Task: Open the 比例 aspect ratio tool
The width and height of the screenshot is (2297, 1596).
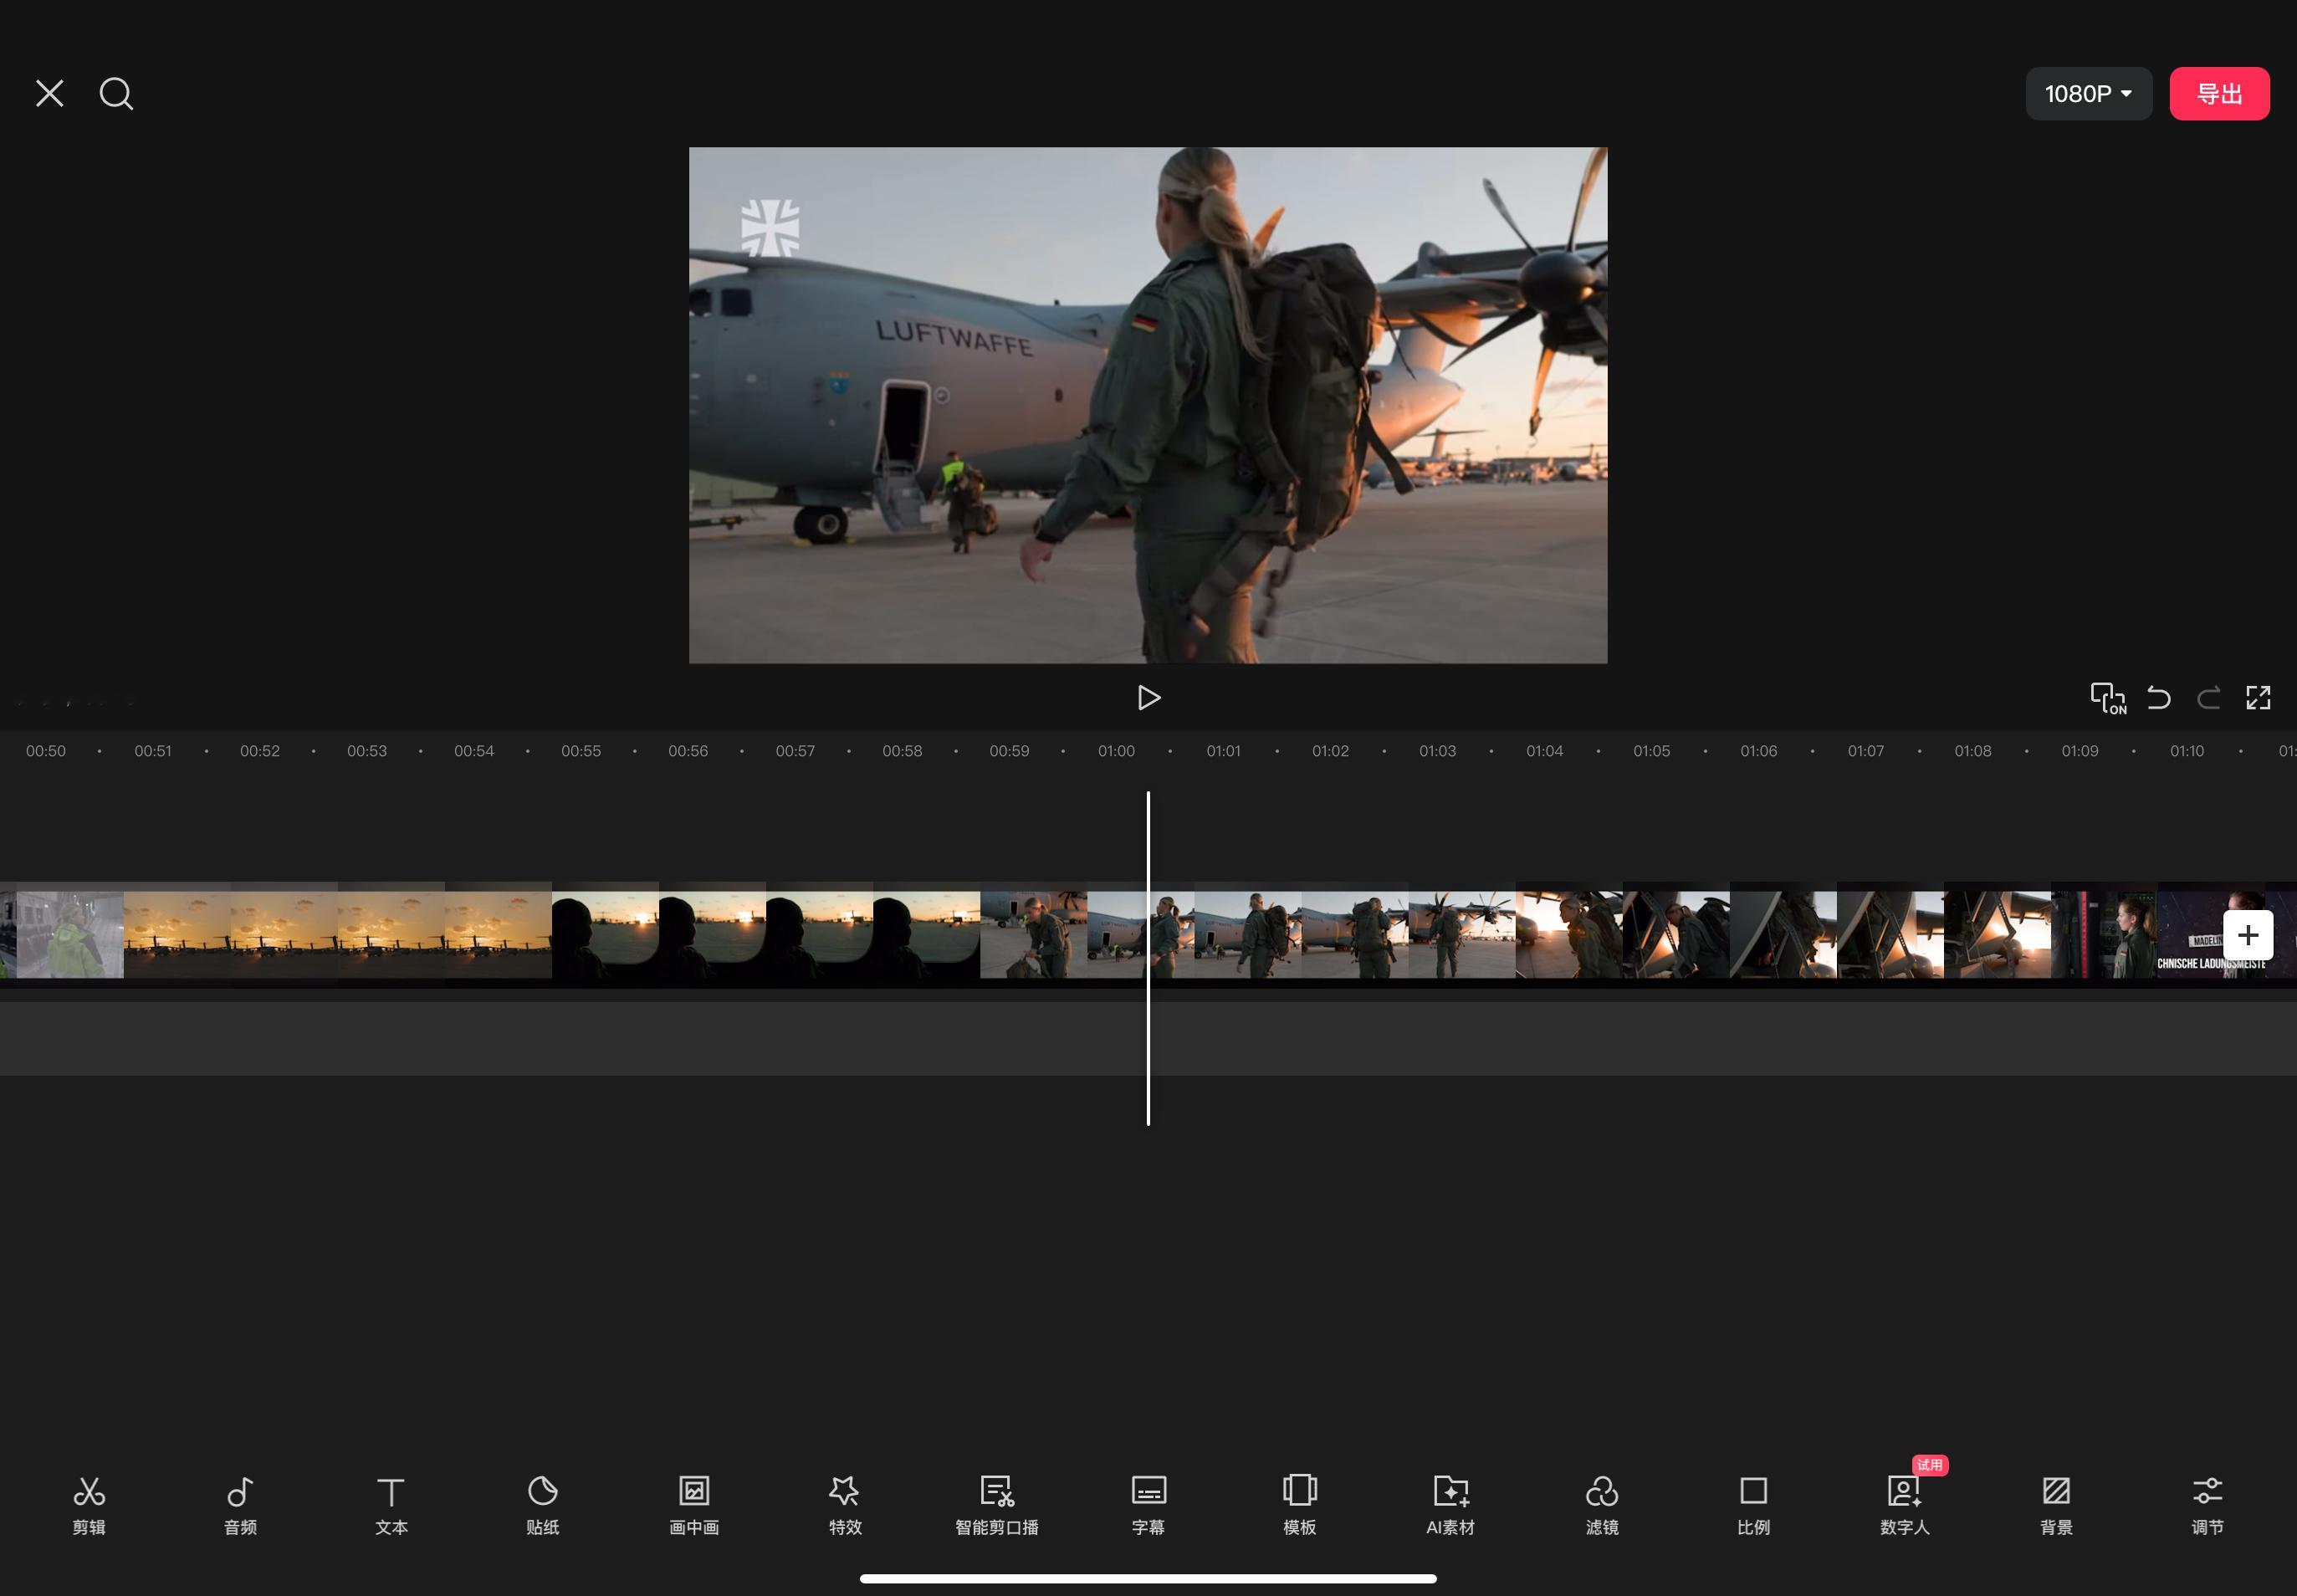Action: coord(1753,1505)
